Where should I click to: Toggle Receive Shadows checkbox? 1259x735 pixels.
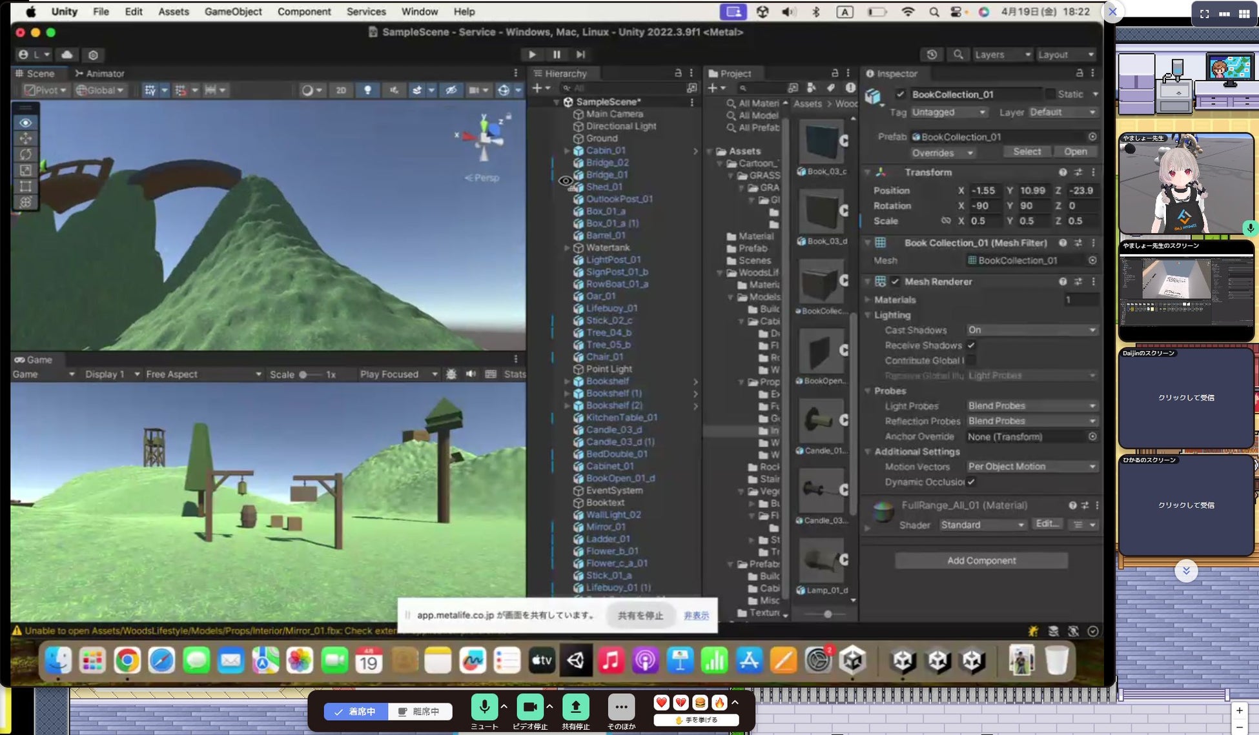[x=971, y=345]
